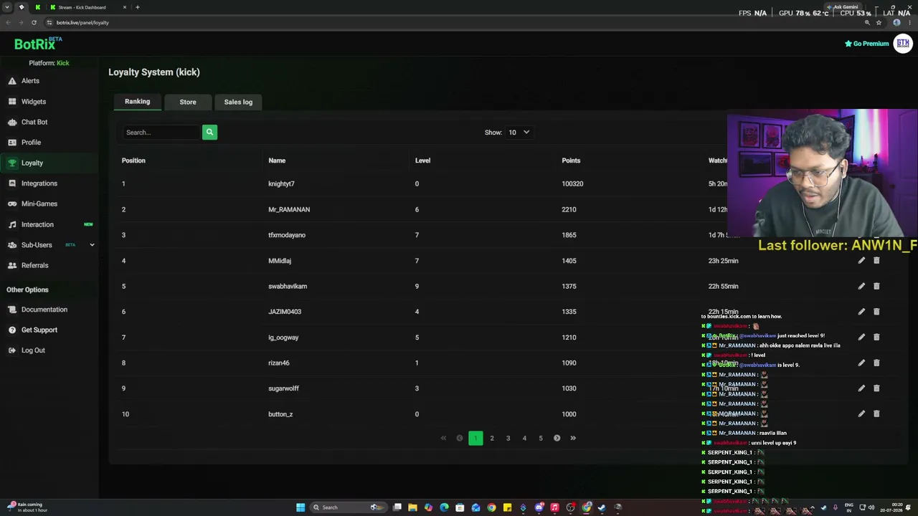Viewport: 918px width, 516px height.
Task: Delete the button_z row with trash icon
Action: click(876, 414)
